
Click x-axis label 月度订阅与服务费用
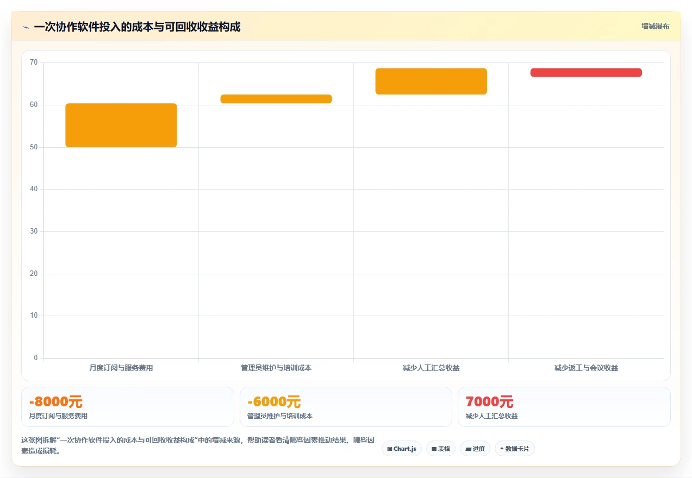(x=121, y=368)
